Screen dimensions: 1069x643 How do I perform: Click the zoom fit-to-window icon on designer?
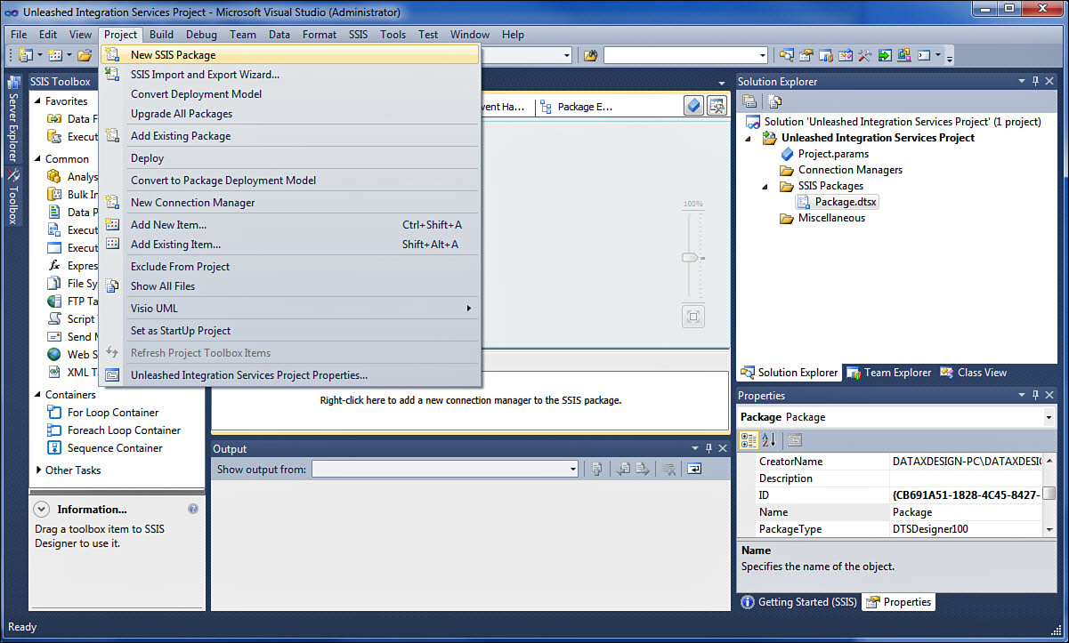coord(693,317)
